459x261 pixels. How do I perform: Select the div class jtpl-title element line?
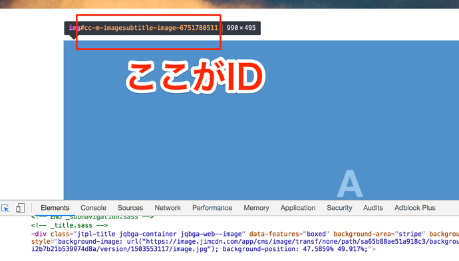tap(245, 234)
